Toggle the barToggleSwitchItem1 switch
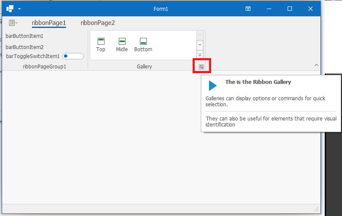 (x=73, y=56)
